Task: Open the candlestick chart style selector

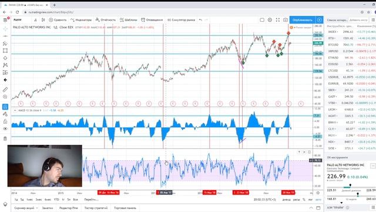Action: (43, 19)
